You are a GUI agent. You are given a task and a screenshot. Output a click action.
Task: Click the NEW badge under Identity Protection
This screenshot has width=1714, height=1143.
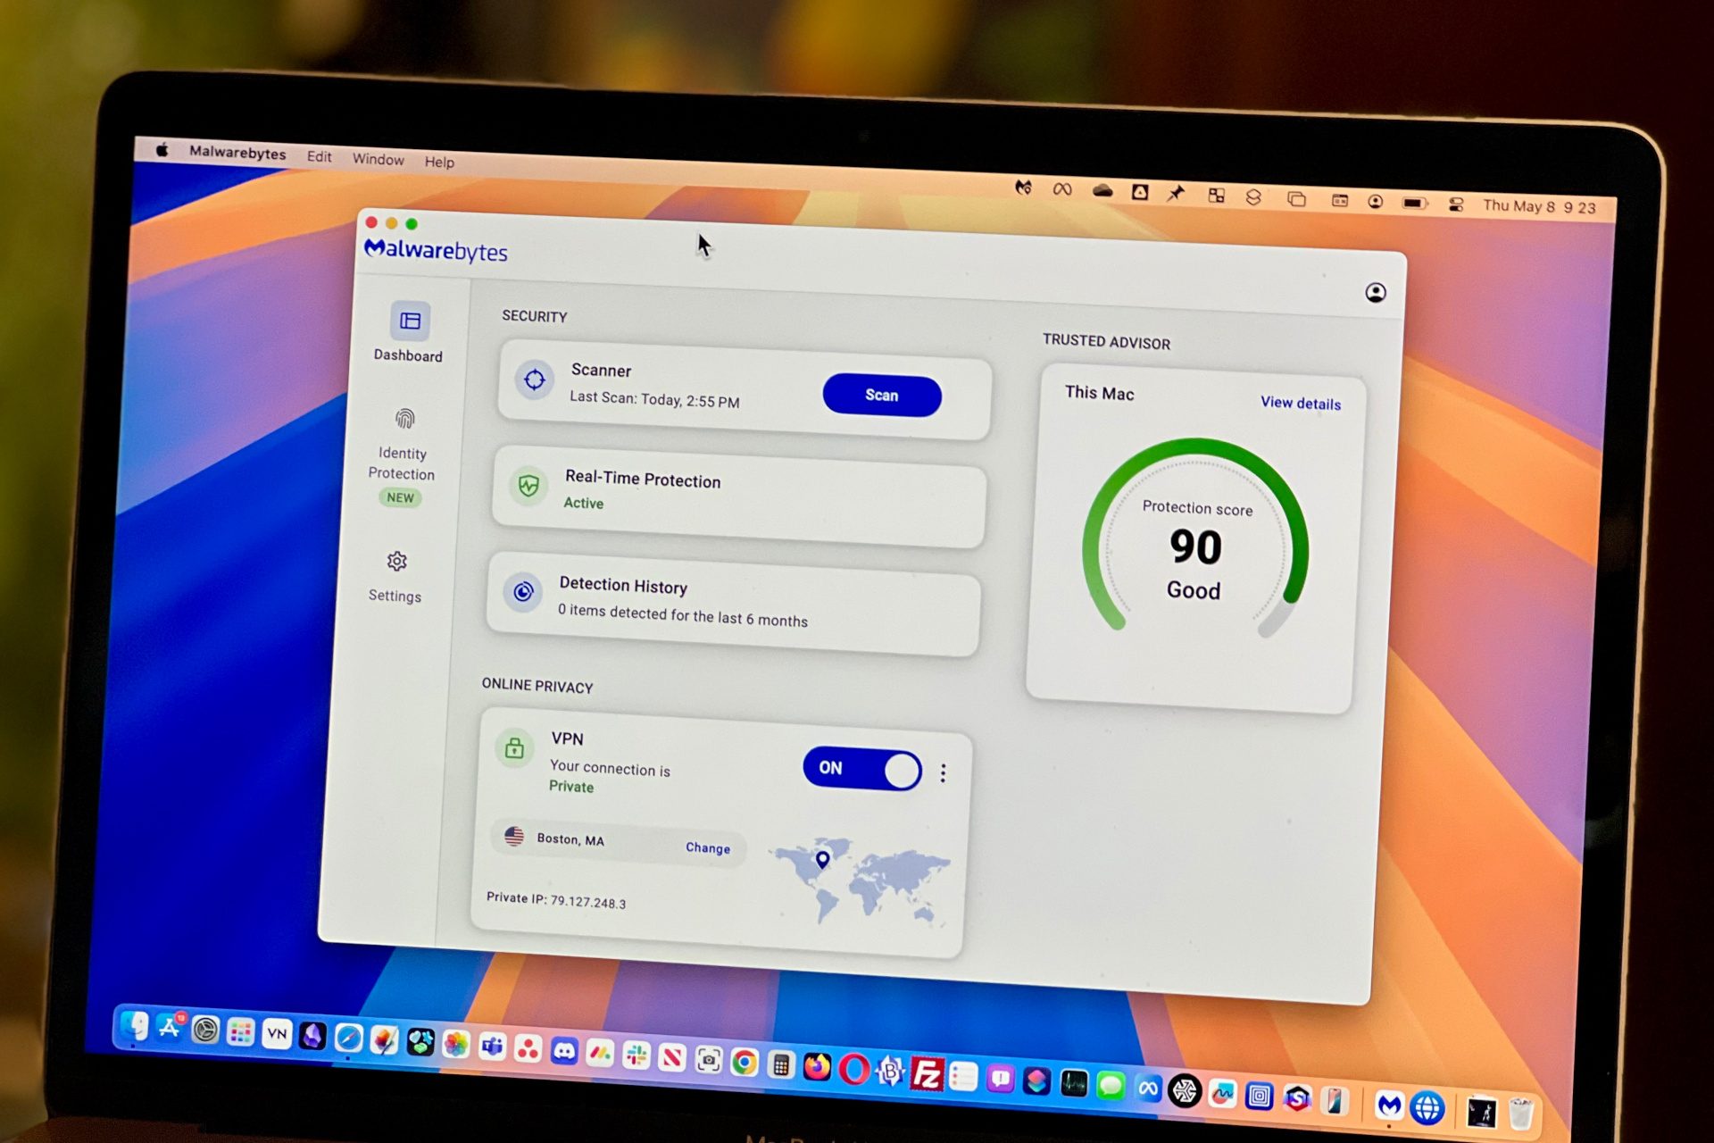[400, 497]
